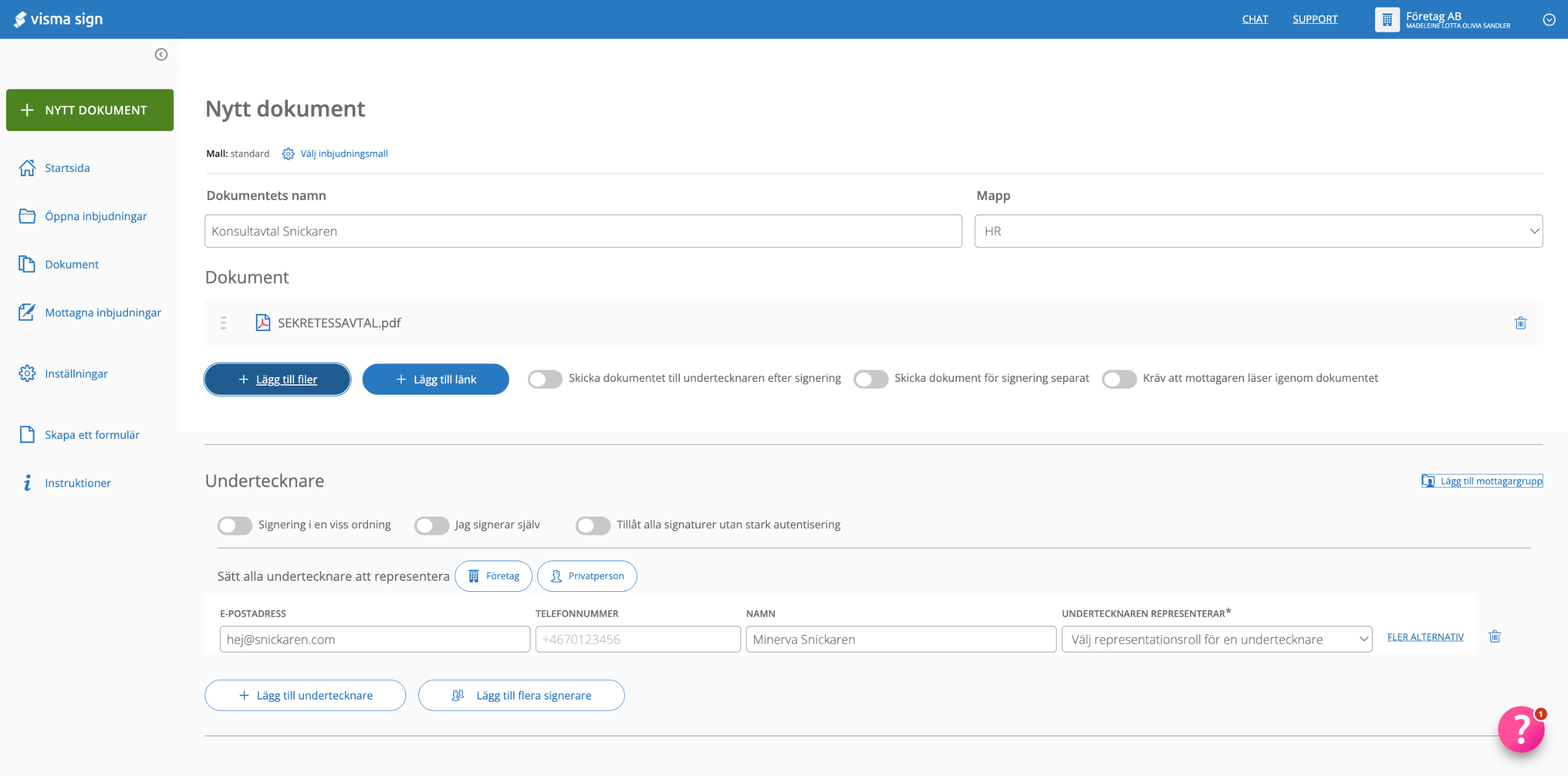Open the representationsroll dropdown for undertecknare
Image resolution: width=1568 pixels, height=776 pixels.
coord(1216,640)
